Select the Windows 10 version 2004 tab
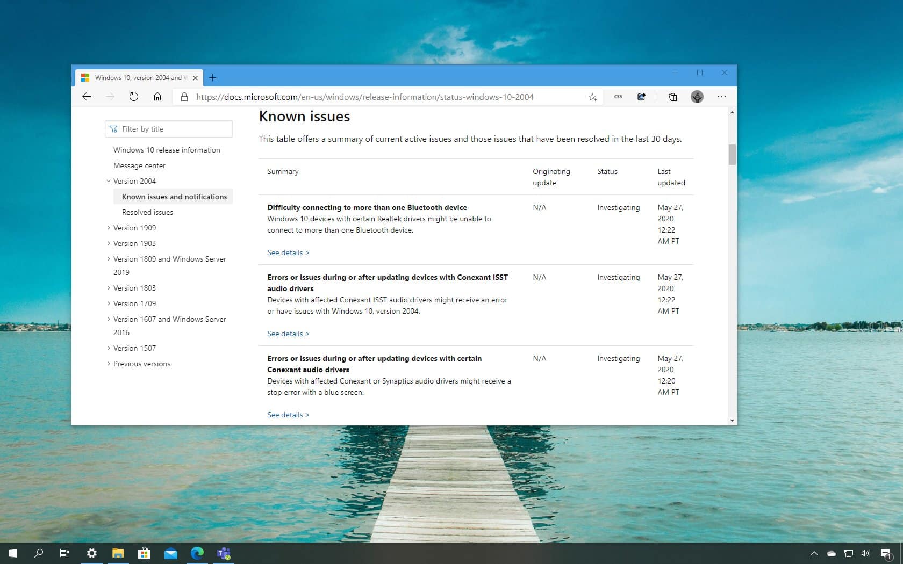903x564 pixels. (x=139, y=77)
